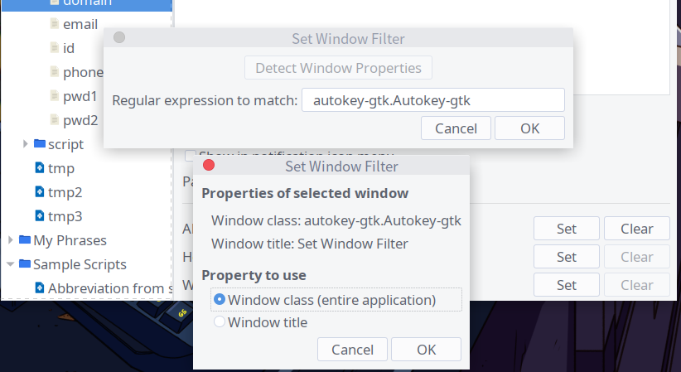The image size is (681, 372).
Task: Click the phone phrase file icon
Action: pos(54,72)
